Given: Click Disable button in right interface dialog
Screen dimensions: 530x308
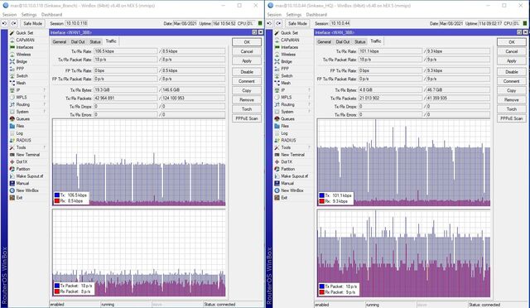Looking at the screenshot, I should point(512,72).
